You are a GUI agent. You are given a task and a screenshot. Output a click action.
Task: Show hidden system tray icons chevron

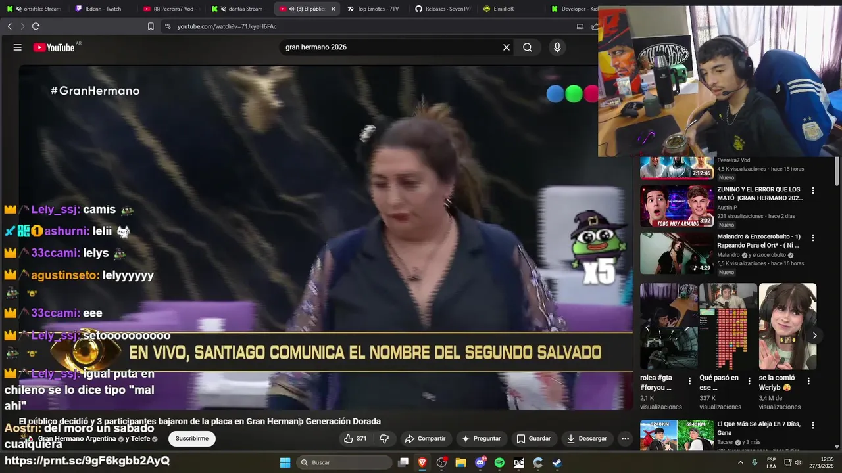741,462
